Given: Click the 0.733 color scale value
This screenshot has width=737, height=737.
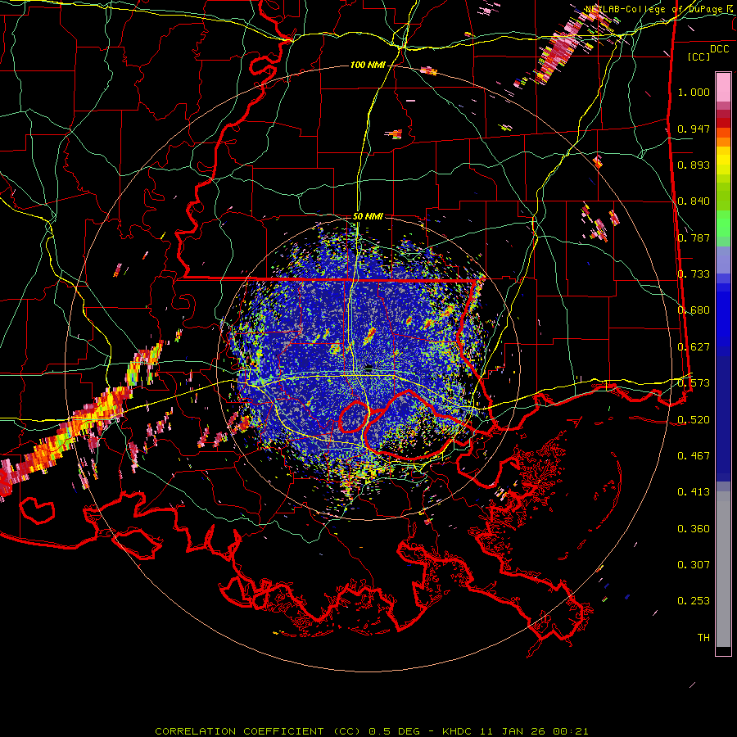Looking at the screenshot, I should point(694,274).
